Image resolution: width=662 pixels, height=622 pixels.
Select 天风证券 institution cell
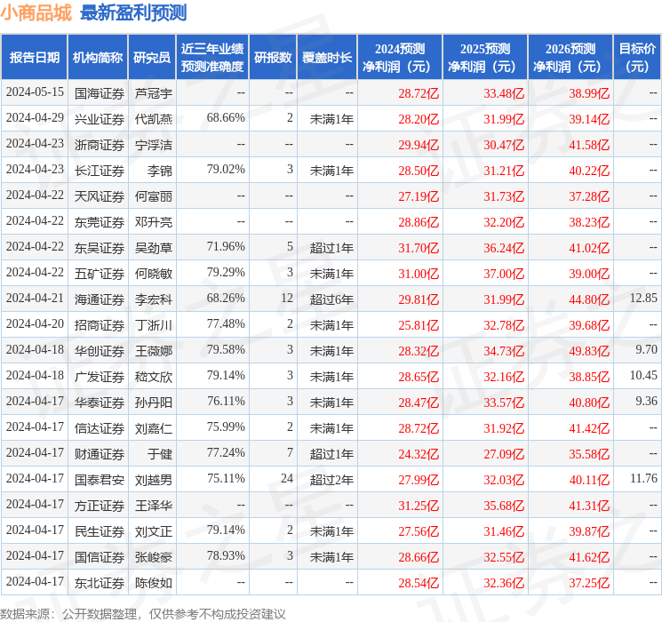point(100,196)
